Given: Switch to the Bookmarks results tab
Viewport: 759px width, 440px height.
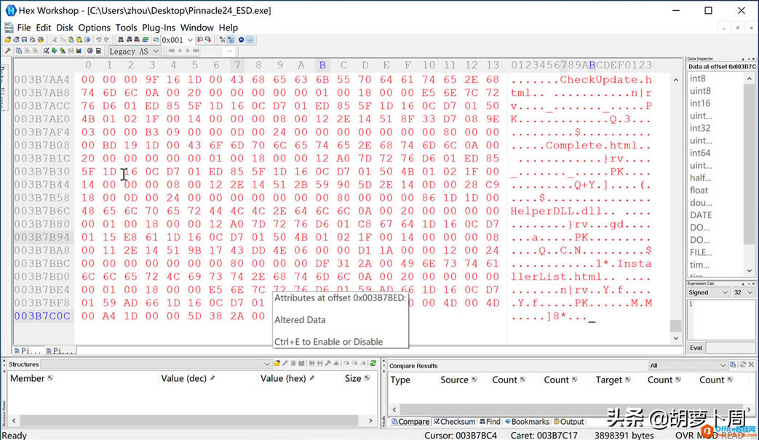Looking at the screenshot, I should pyautogui.click(x=527, y=422).
